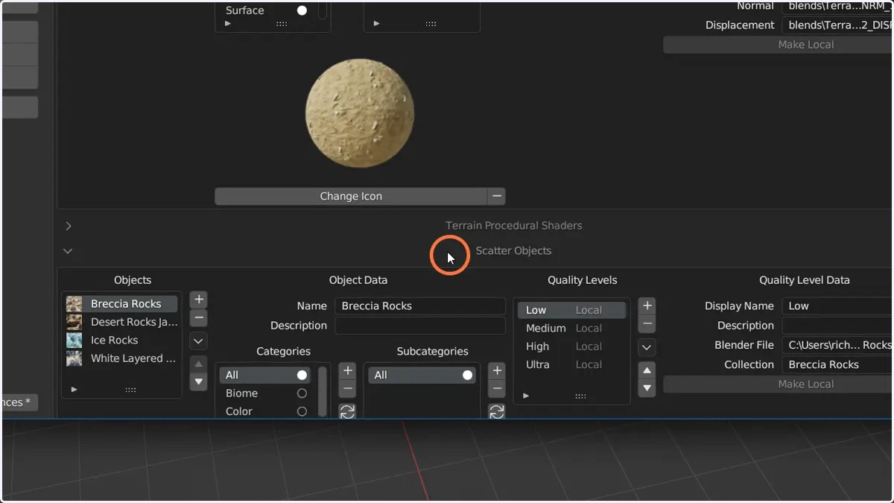The image size is (894, 503).
Task: Open Quality Levels specials chevron menu
Action: coord(647,347)
